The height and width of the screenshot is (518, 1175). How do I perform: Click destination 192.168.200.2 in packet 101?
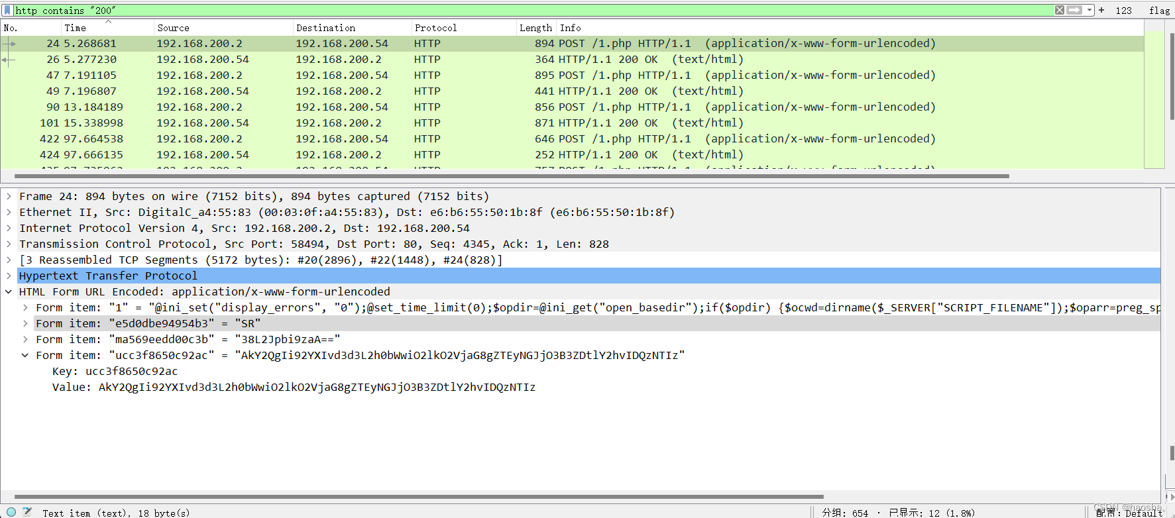click(339, 123)
